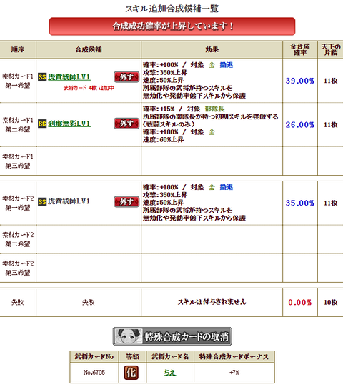Viewport: 343px width, 387px height.
Task: Click 効果 column header
Action: coord(212,49)
